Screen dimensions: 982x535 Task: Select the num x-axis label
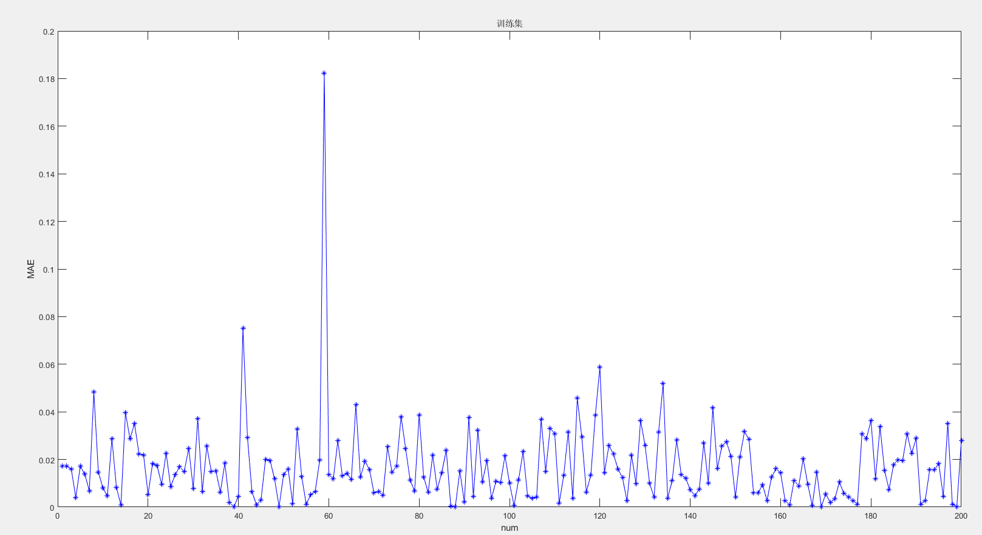coord(510,528)
